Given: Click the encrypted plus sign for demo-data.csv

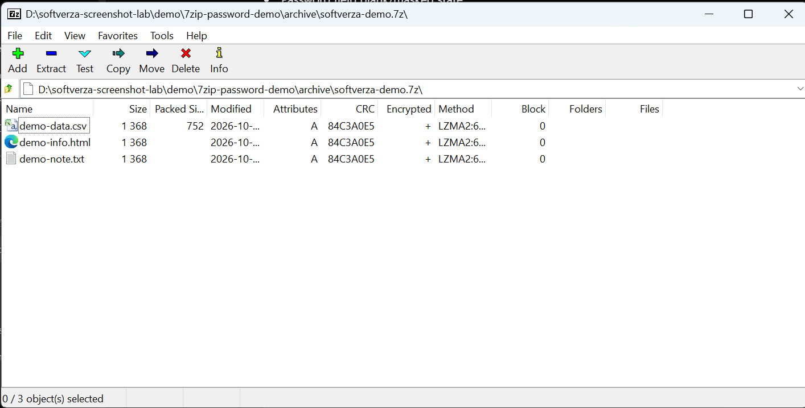Looking at the screenshot, I should (428, 126).
